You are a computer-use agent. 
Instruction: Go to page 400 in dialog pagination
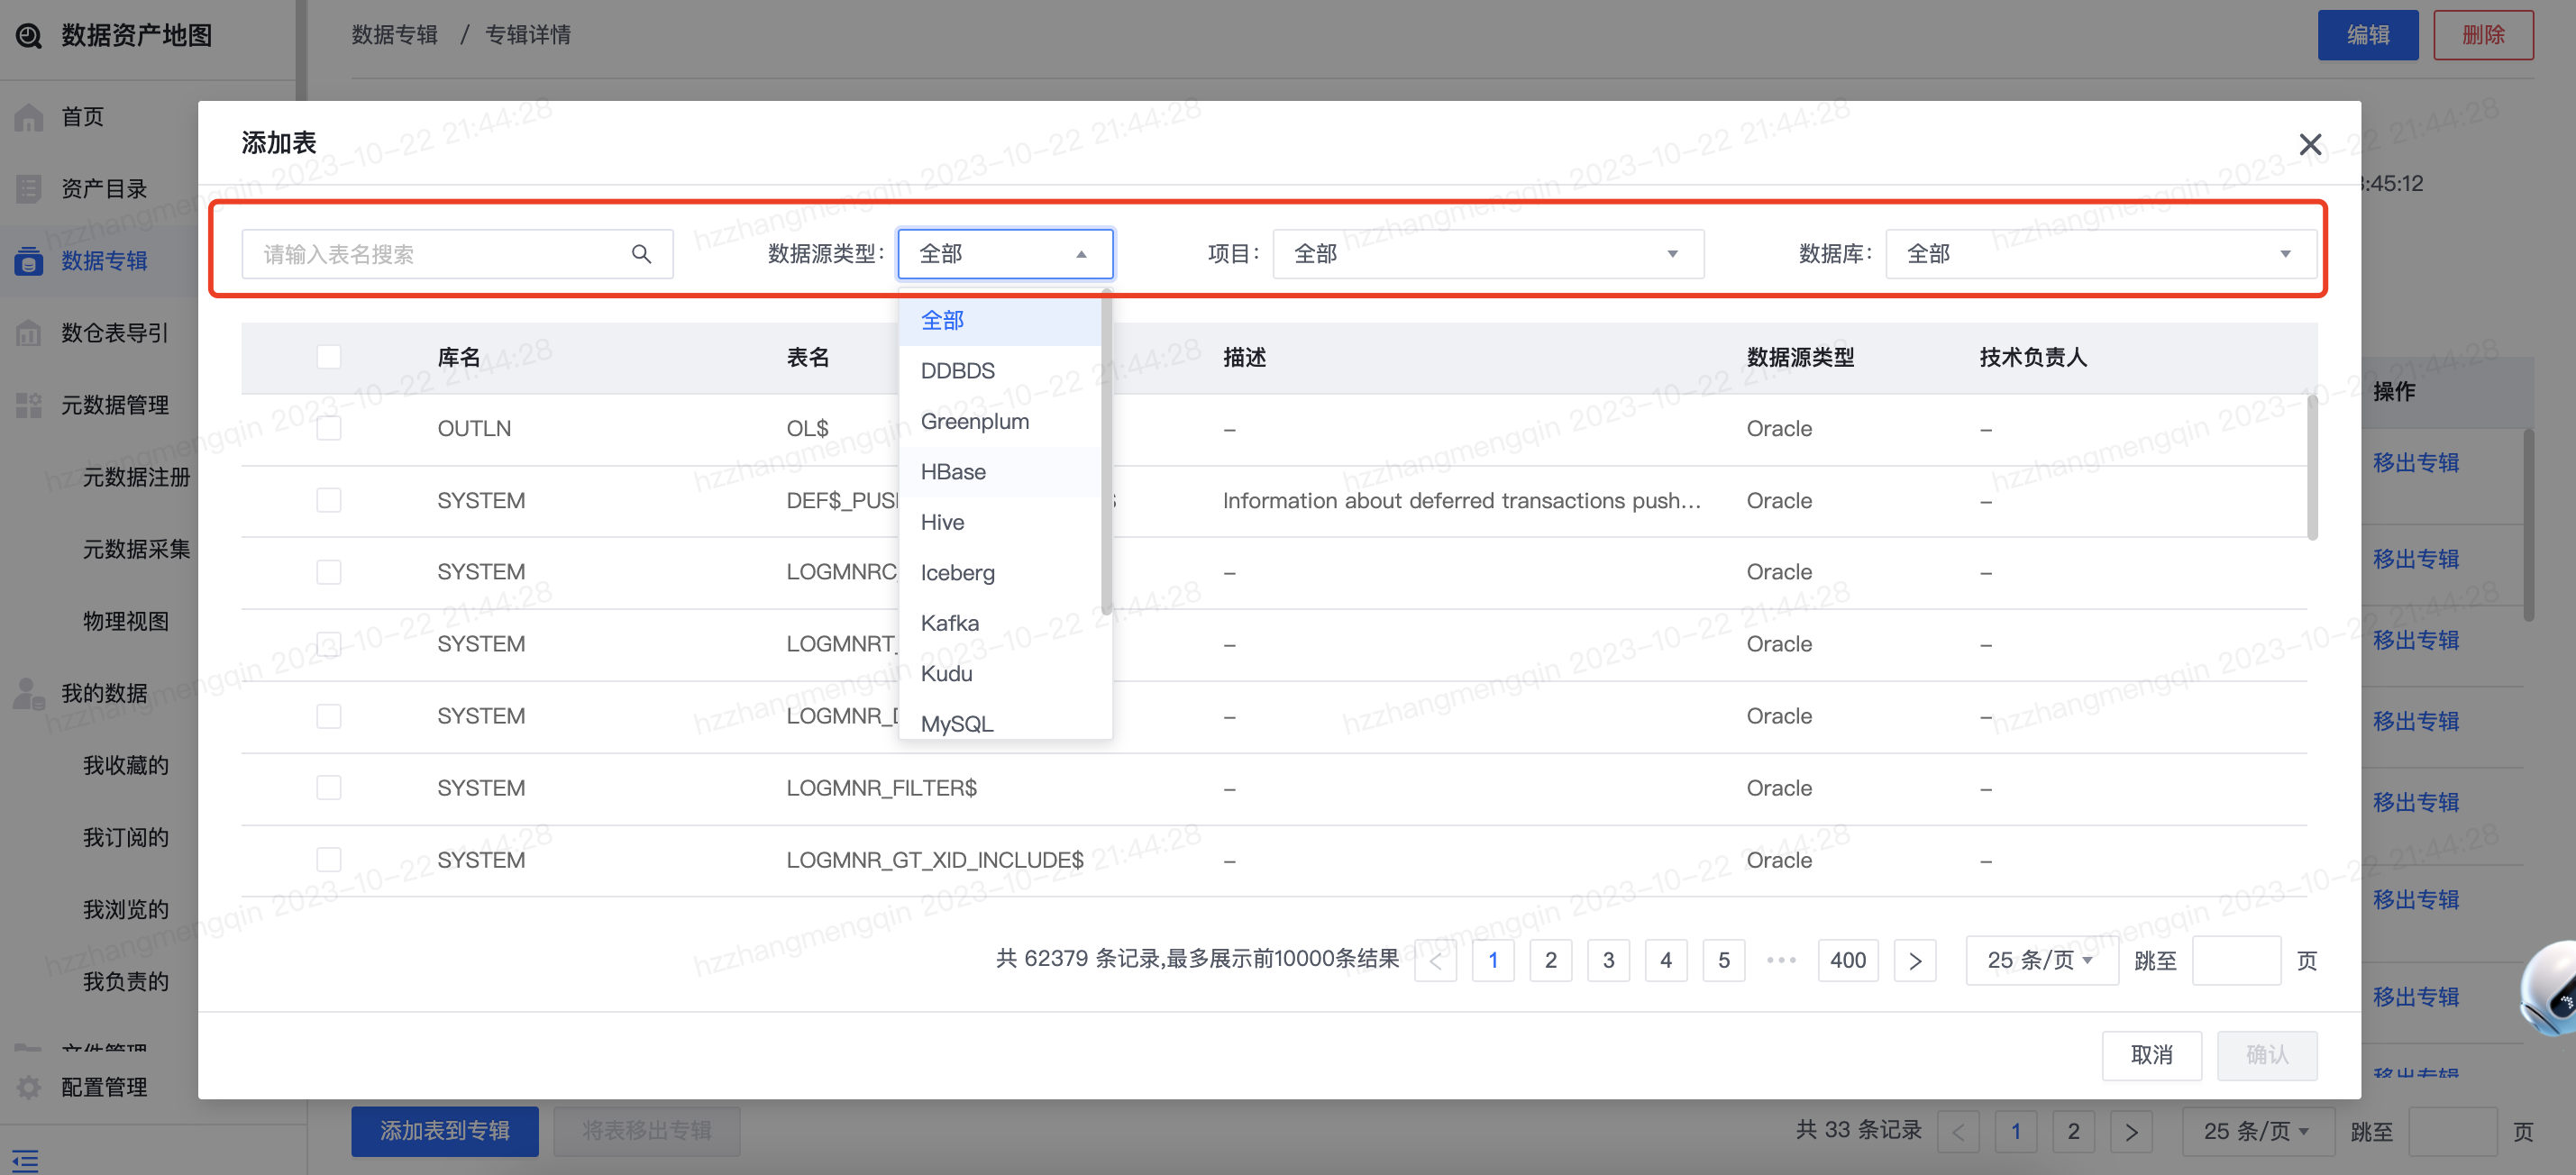(1847, 961)
